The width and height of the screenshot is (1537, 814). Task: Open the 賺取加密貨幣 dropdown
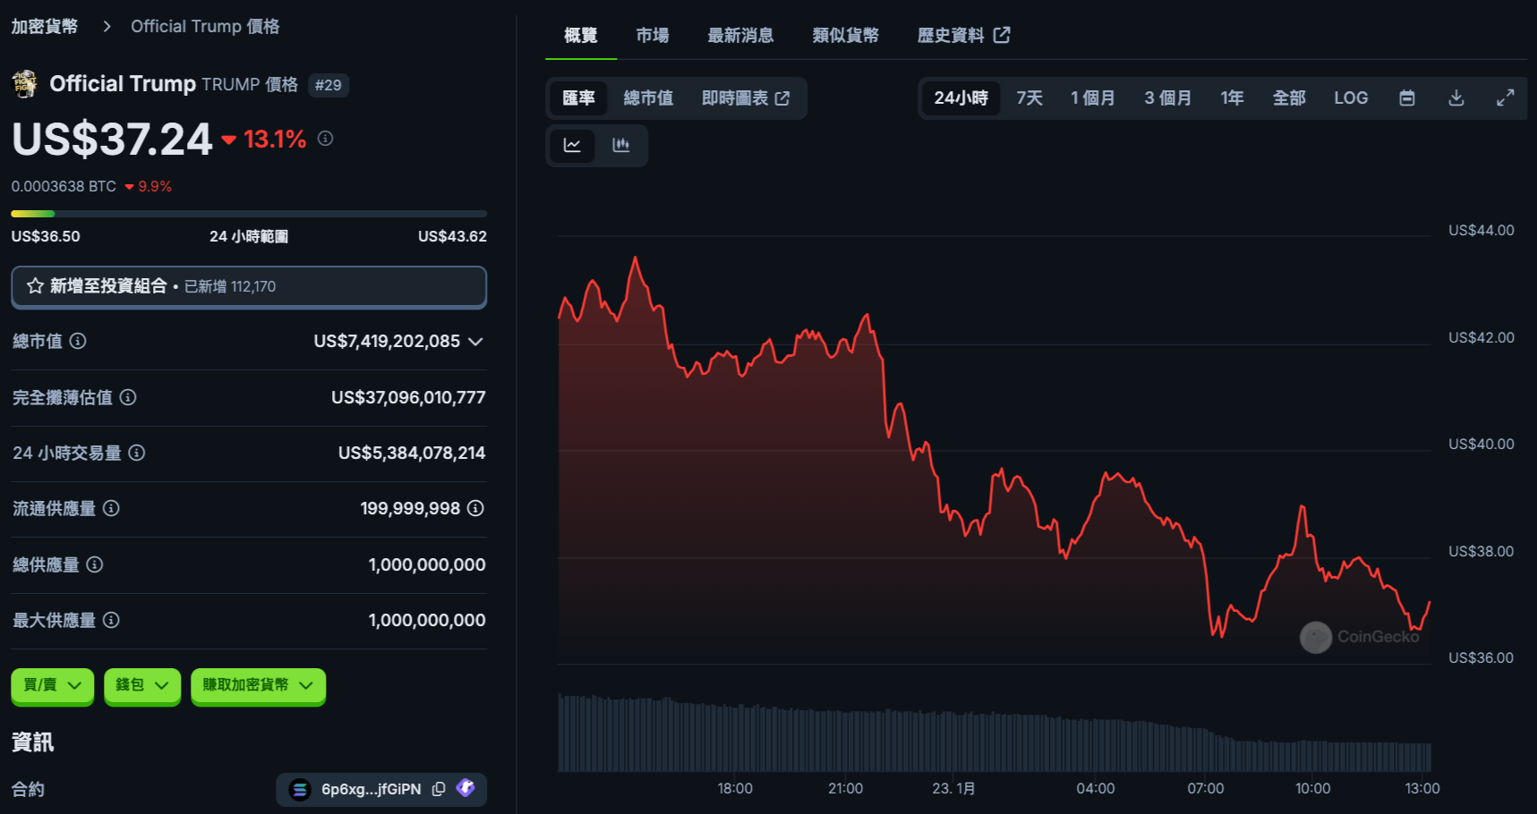click(x=257, y=685)
